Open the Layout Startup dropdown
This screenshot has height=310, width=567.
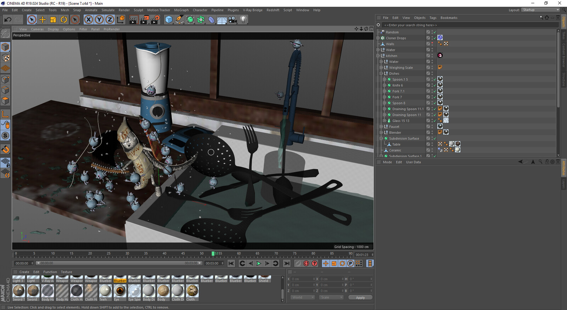(x=540, y=10)
